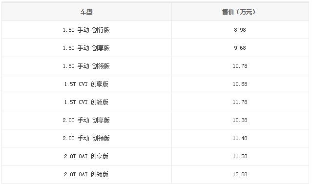This screenshot has width=312, height=186.
Task: Select the 2.0T 手动 创领版 model cell
Action: pyautogui.click(x=86, y=138)
